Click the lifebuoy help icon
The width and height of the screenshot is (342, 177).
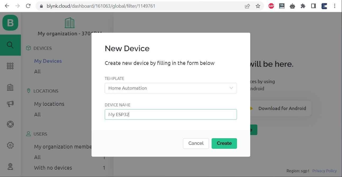[x=10, y=124]
